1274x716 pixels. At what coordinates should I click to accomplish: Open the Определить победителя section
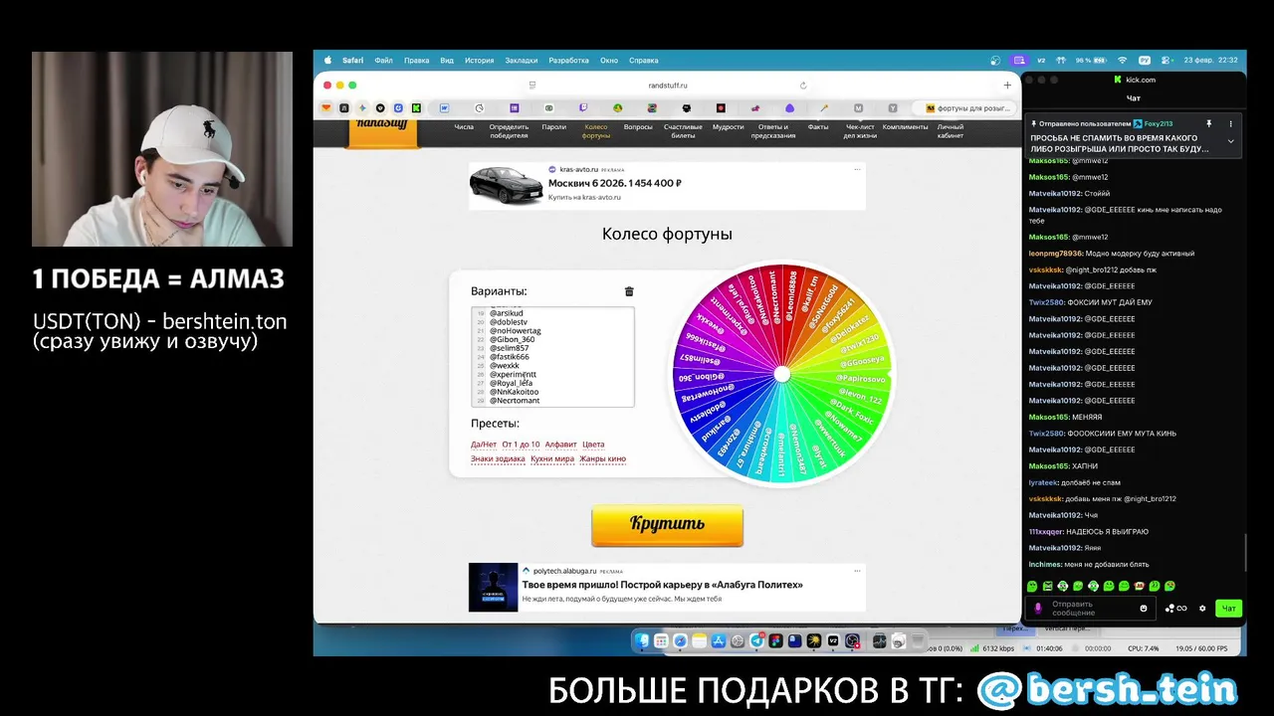509,131
